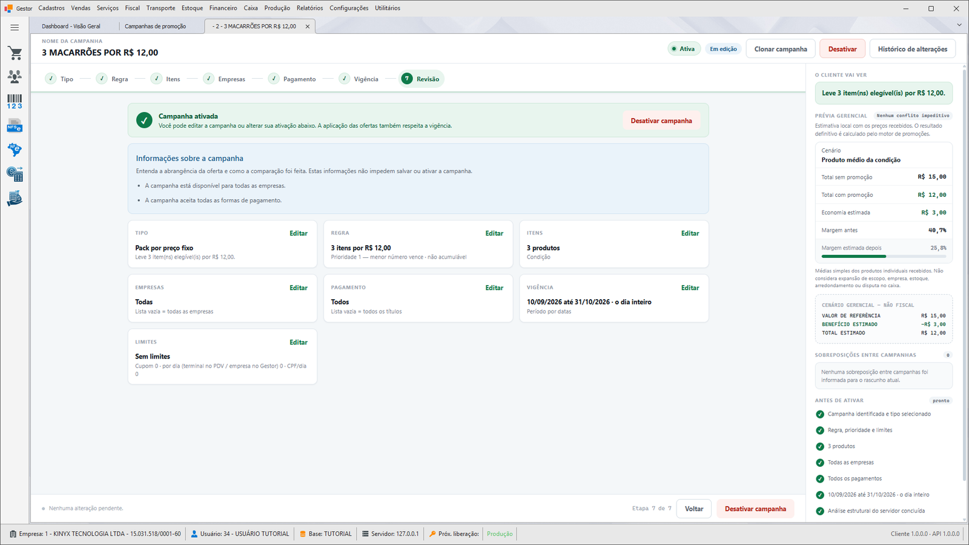This screenshot has width=969, height=545.
Task: Open the Utilitários menu
Action: tap(388, 8)
